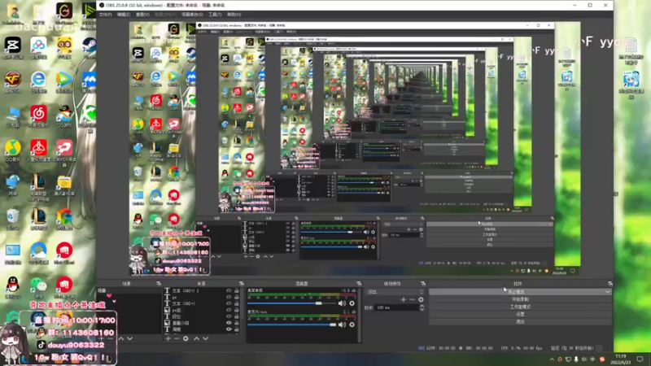
Task: Open source properties gear icon
Action: pos(186,338)
